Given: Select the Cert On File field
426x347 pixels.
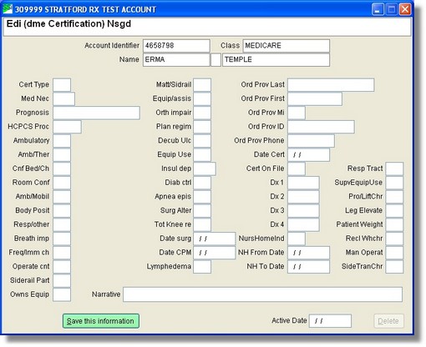Looking at the screenshot, I should click(x=297, y=168).
